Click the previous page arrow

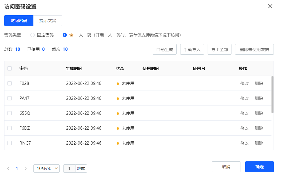[8, 169]
